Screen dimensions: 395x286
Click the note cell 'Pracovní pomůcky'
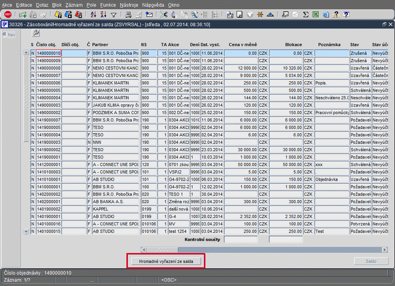point(332,113)
